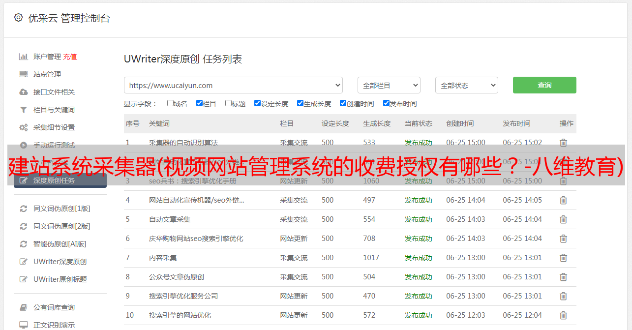Open the site URL dropdown https://www.ucaiyun.com
The image size is (632, 330).
point(233,85)
